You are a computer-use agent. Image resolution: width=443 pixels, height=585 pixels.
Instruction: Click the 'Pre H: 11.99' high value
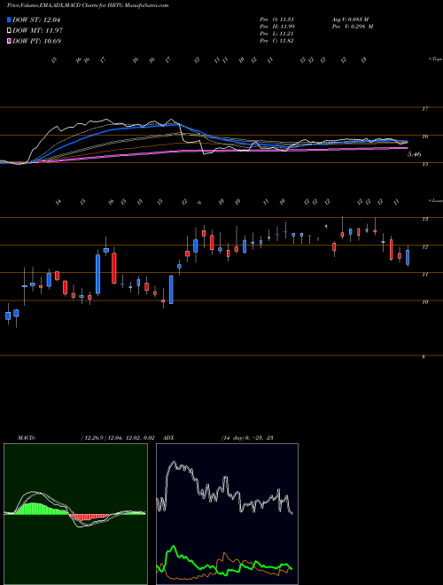(276, 27)
